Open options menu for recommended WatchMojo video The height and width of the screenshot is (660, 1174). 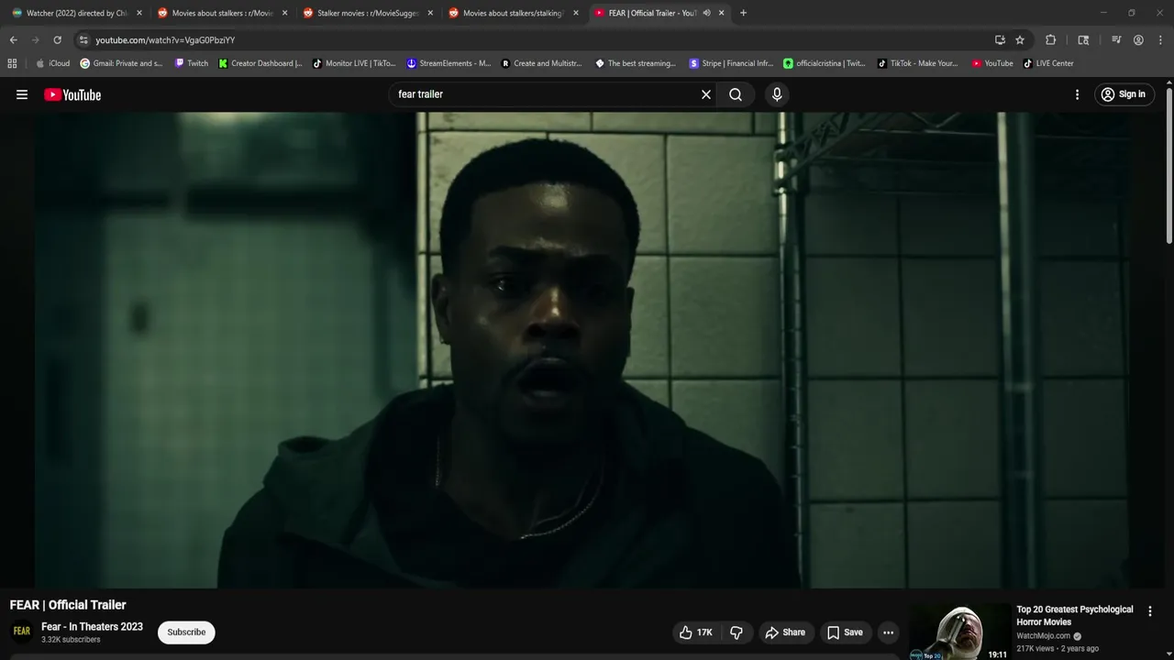1150,611
